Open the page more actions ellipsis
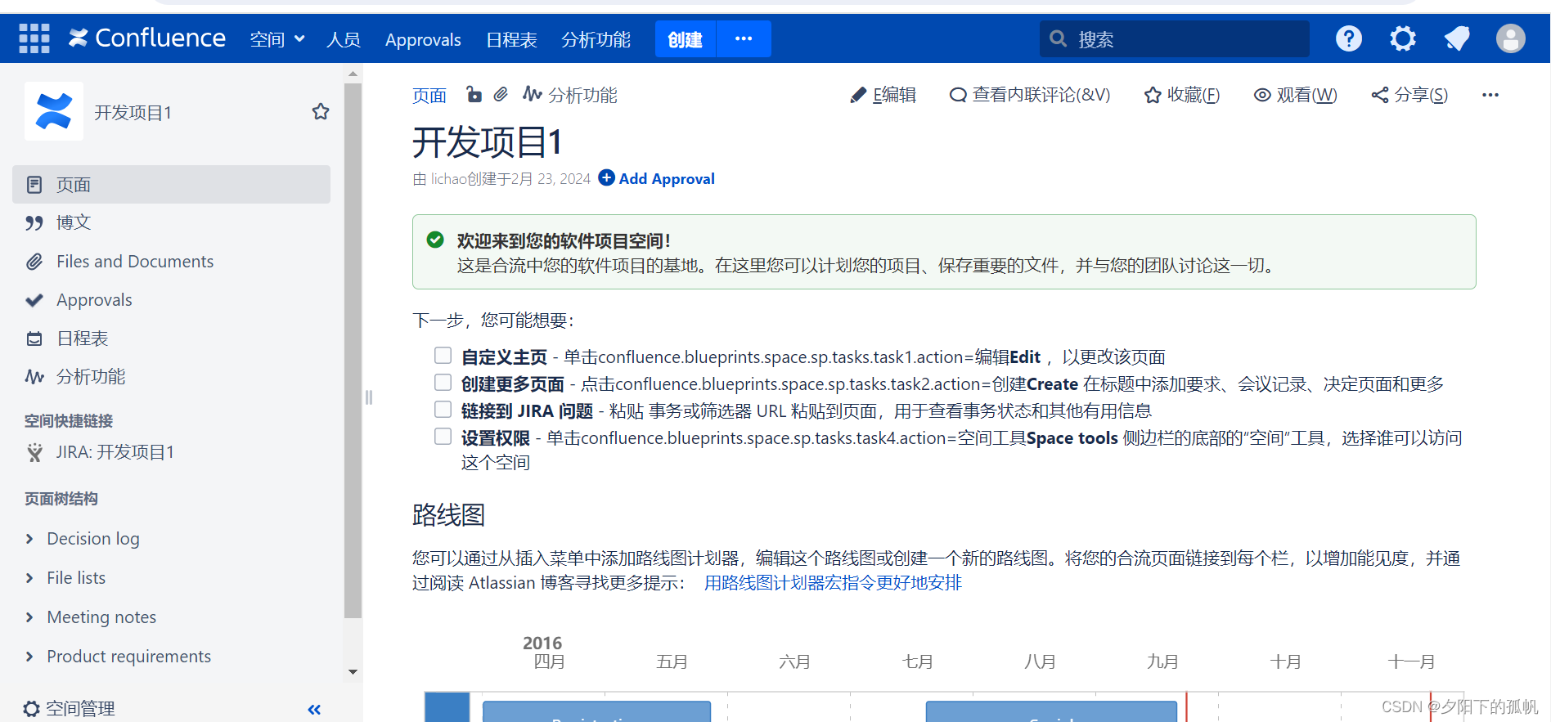This screenshot has height=722, width=1551. 1490,95
